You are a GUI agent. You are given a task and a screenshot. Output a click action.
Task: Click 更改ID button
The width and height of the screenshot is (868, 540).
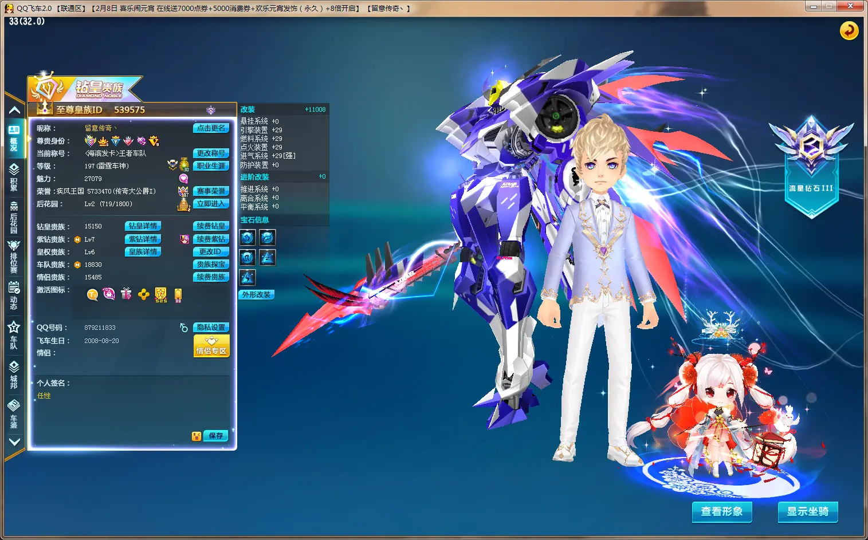tap(211, 252)
